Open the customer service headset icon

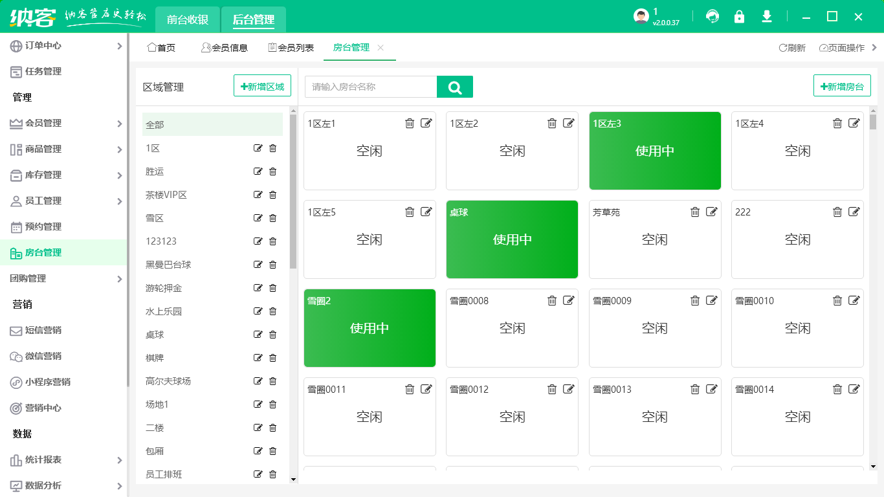[x=713, y=17]
